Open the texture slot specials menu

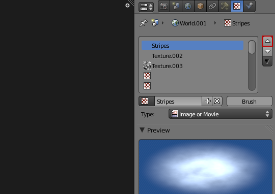coord(267,61)
